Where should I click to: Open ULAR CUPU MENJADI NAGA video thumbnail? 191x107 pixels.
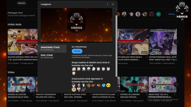pyautogui.click(x=133, y=42)
